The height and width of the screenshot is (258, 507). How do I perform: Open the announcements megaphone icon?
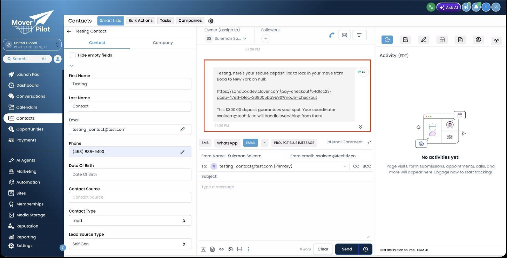coord(466,7)
